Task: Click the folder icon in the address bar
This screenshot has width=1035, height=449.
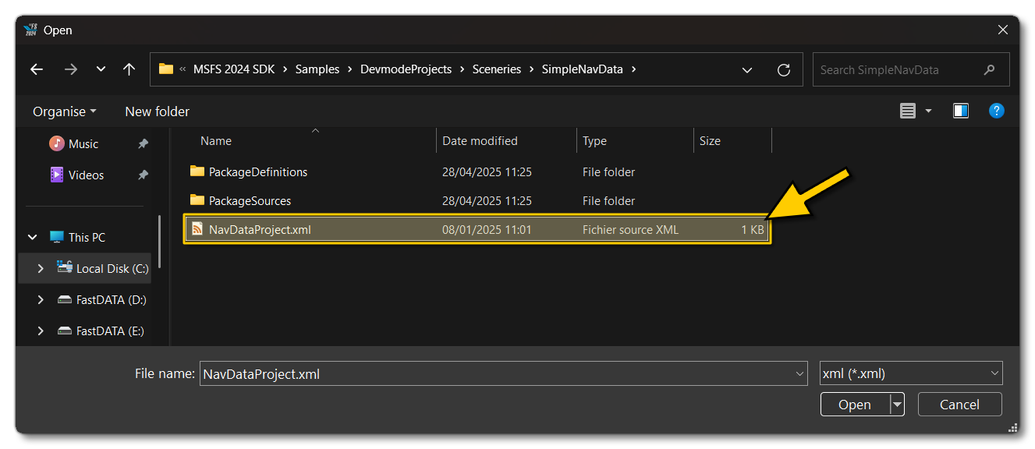Action: [165, 69]
